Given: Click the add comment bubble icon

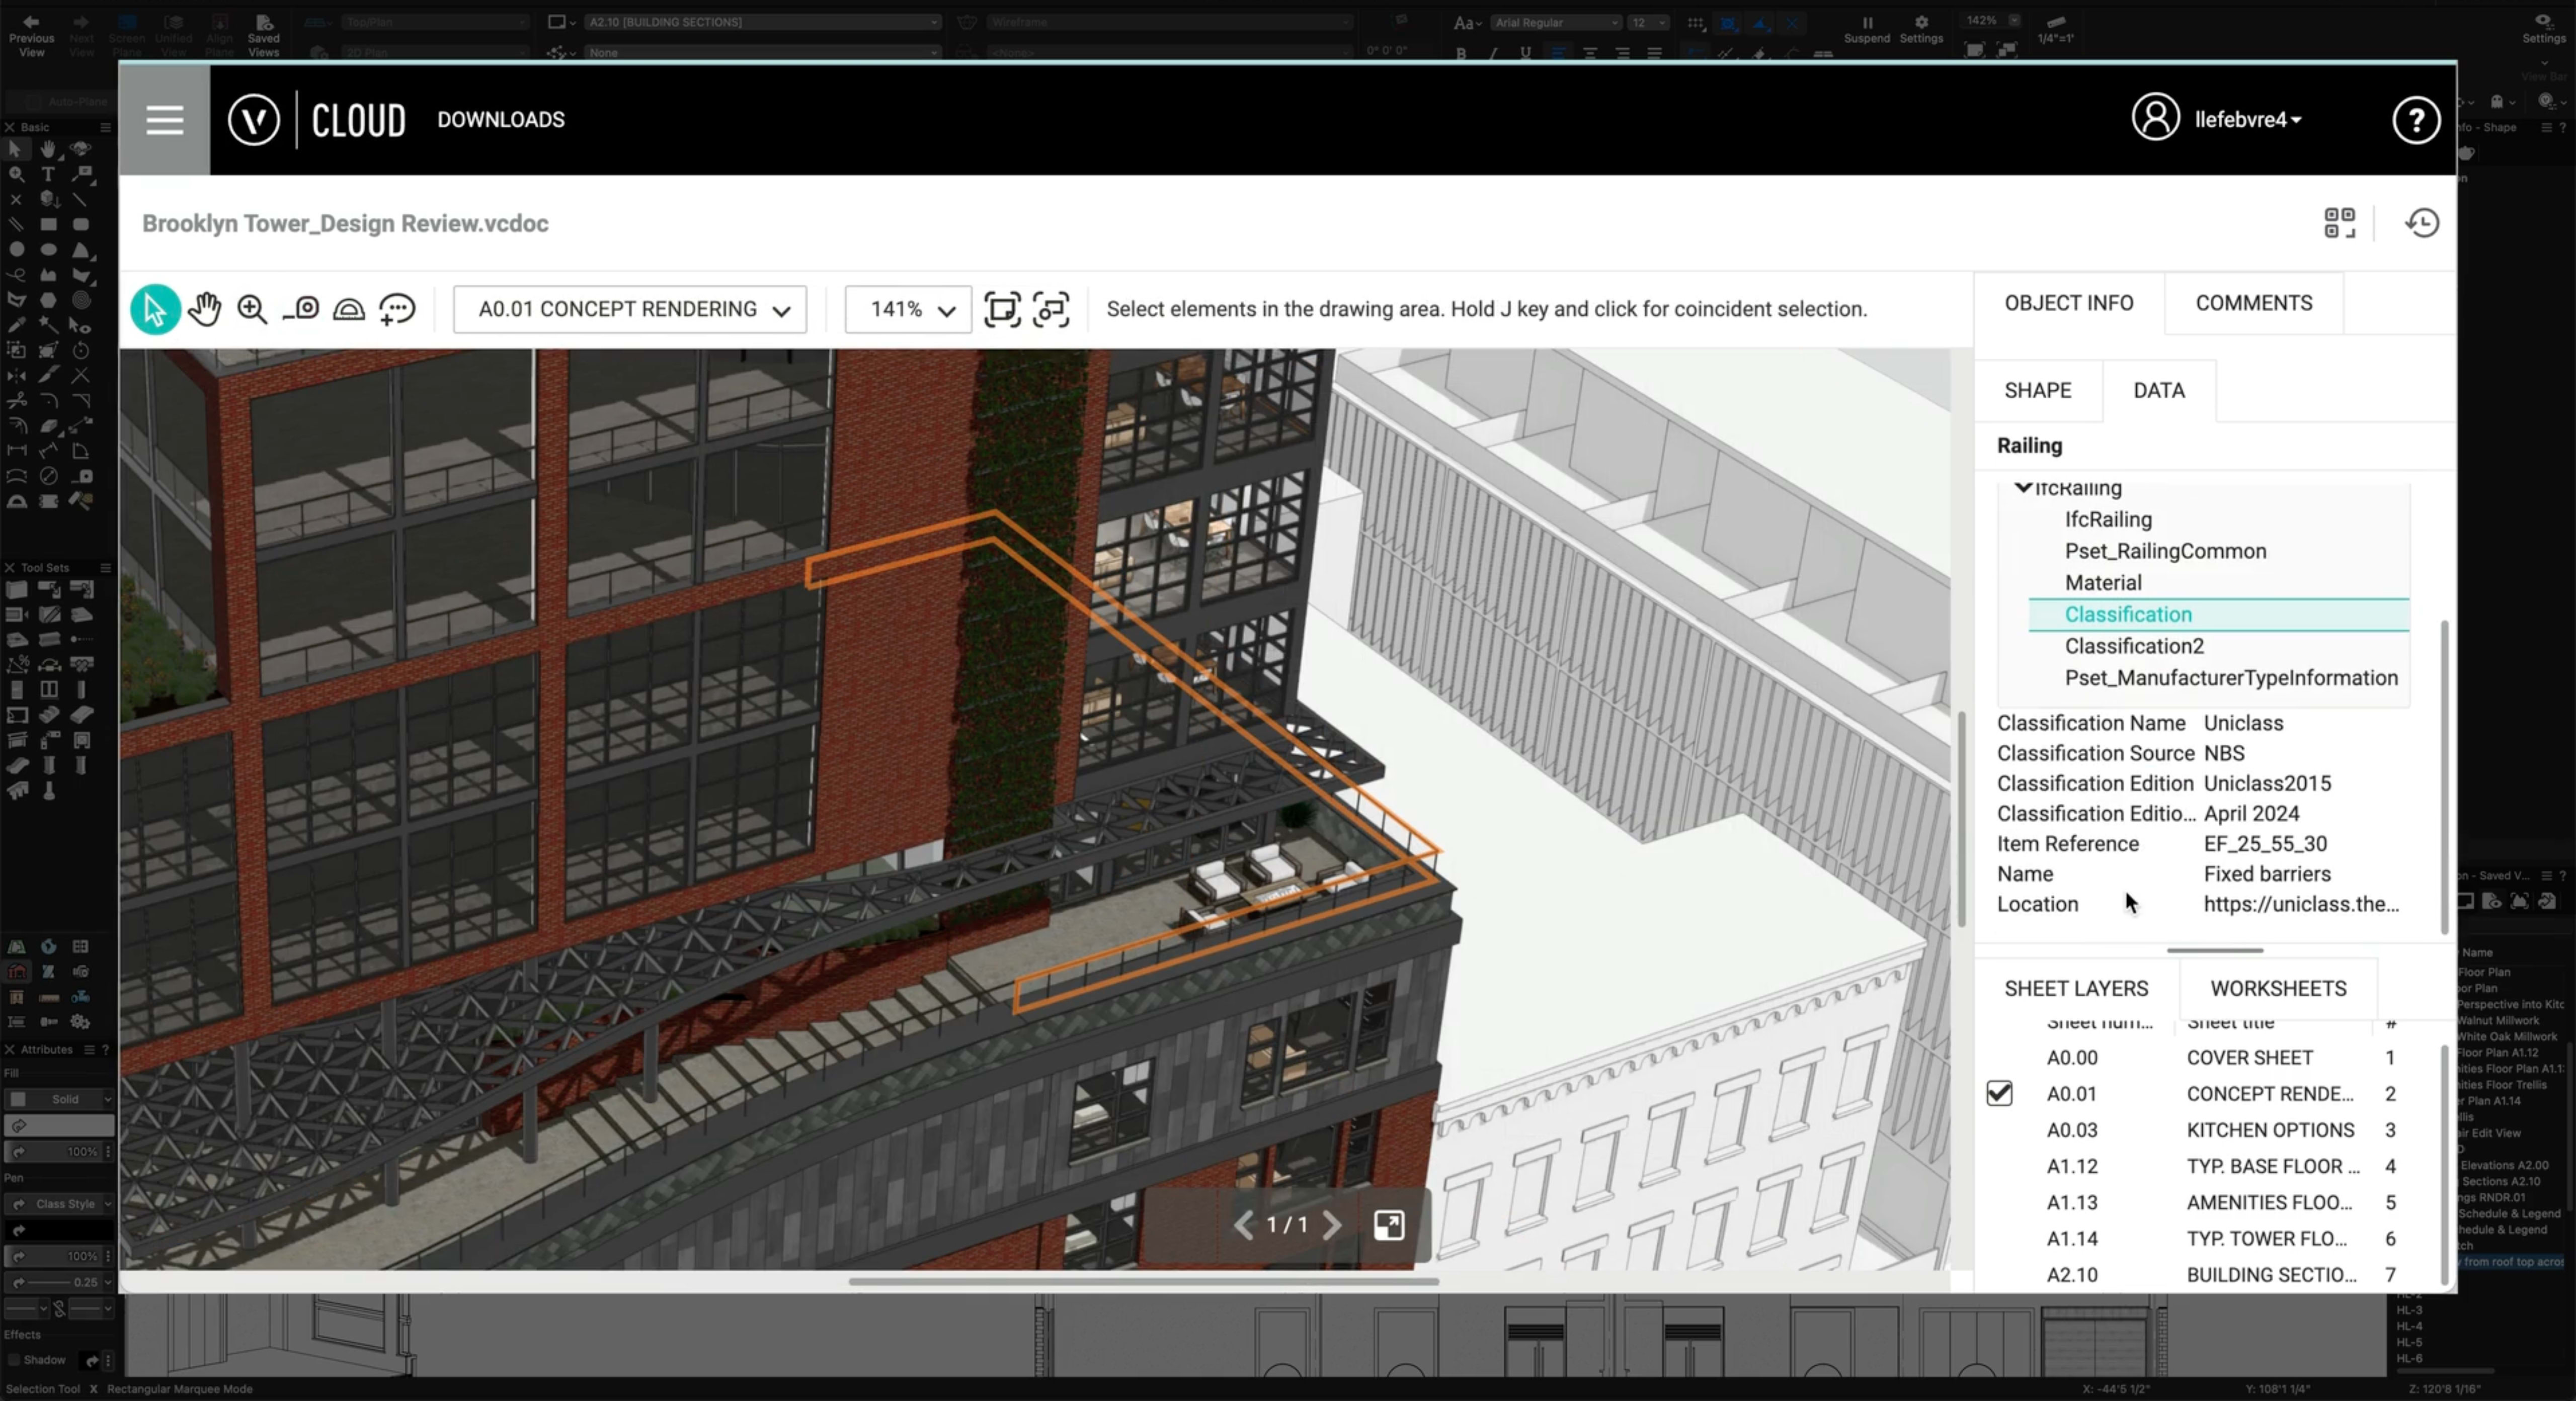Looking at the screenshot, I should click(397, 310).
